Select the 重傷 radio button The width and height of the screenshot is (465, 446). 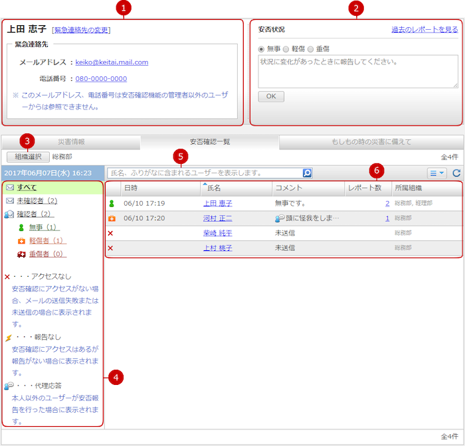point(312,49)
